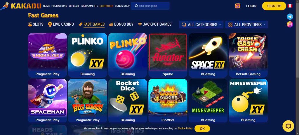This screenshot has height=135, width=299.
Task: Open the Aviator game thumbnail
Action: click(168, 55)
